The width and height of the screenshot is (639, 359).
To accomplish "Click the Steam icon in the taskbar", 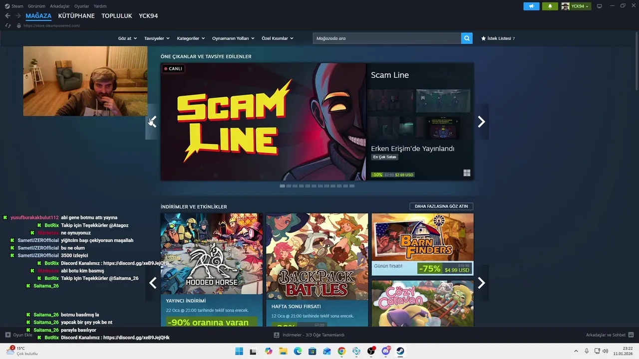I will tap(400, 351).
